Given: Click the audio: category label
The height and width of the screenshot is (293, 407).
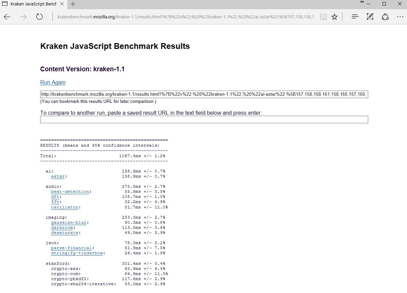Looking at the screenshot, I should pos(54,186).
